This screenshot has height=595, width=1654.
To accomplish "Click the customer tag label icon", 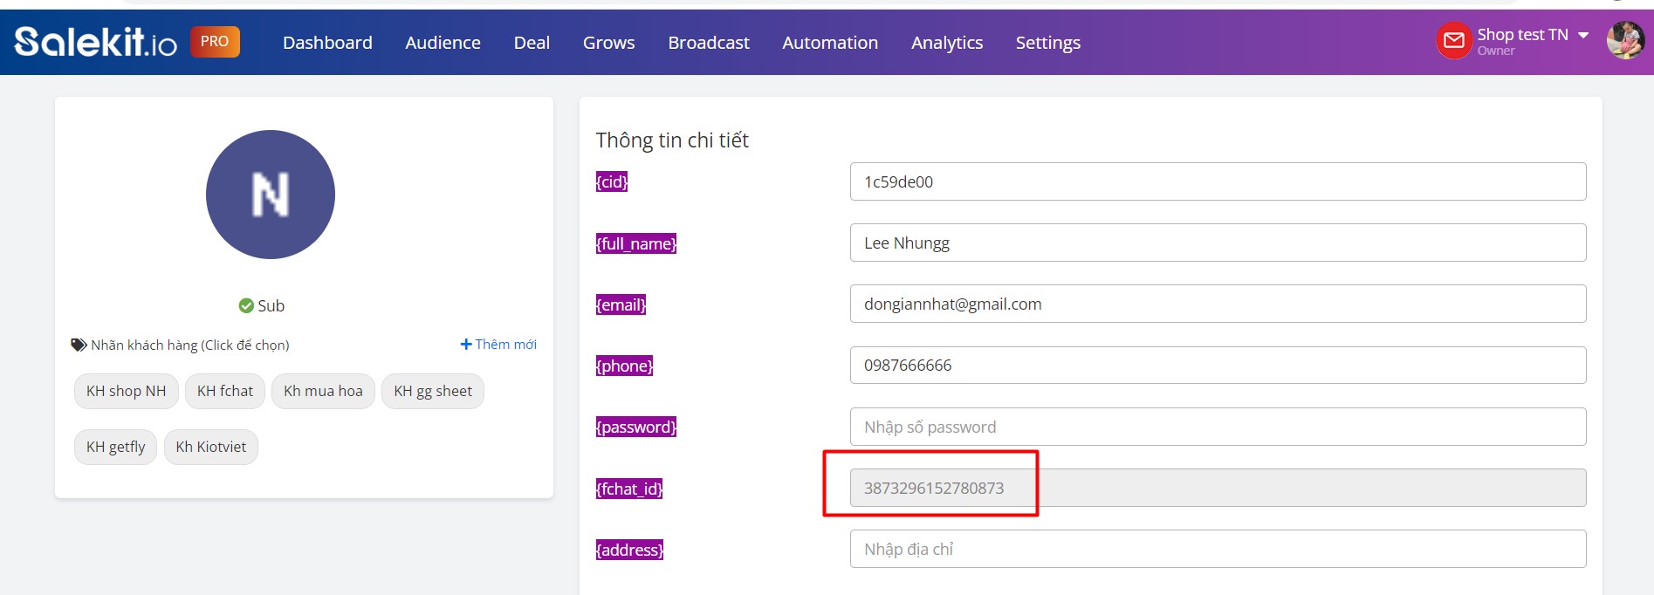I will tap(79, 345).
